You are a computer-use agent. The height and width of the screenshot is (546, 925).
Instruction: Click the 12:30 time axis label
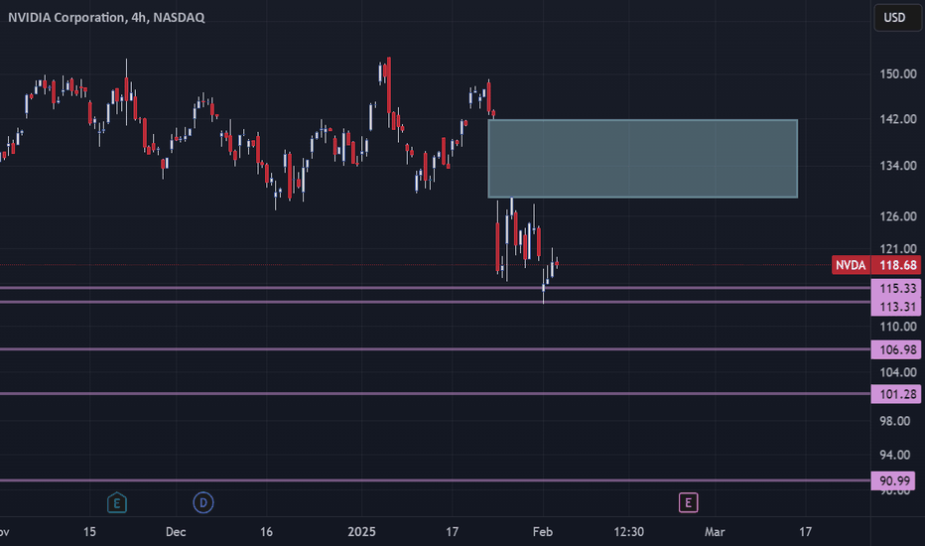[628, 532]
